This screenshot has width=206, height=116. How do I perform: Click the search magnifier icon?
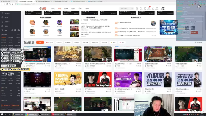(132, 9)
